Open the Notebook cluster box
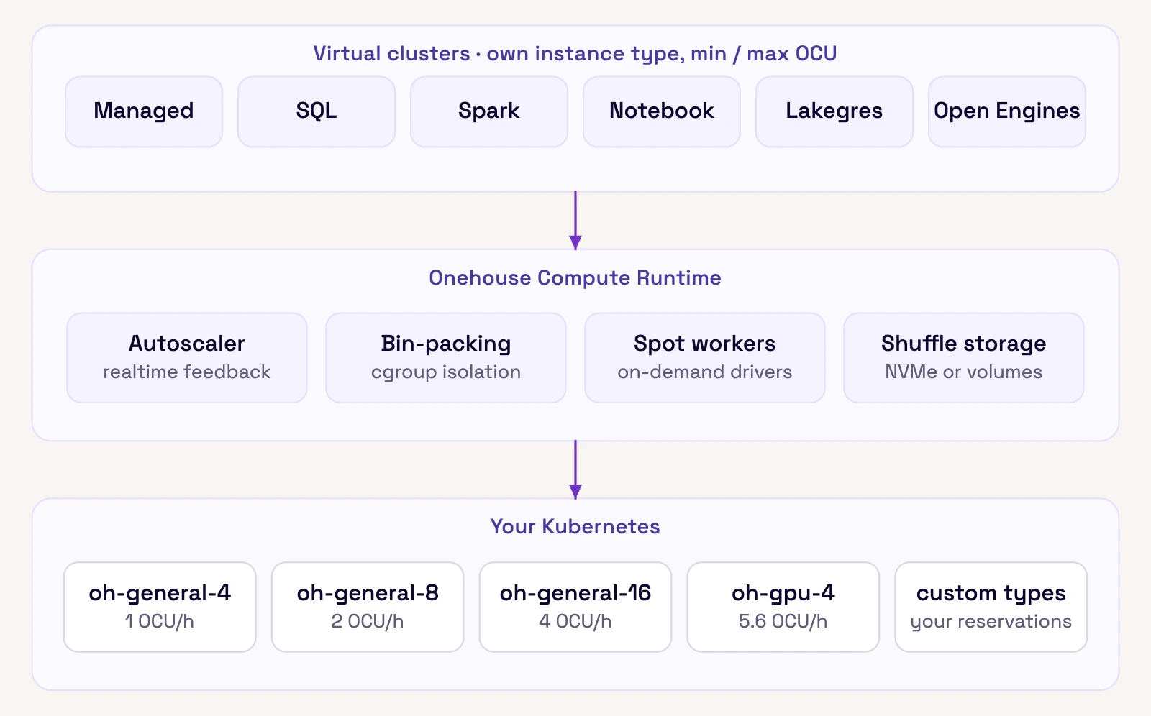This screenshot has height=716, width=1151. coord(662,111)
